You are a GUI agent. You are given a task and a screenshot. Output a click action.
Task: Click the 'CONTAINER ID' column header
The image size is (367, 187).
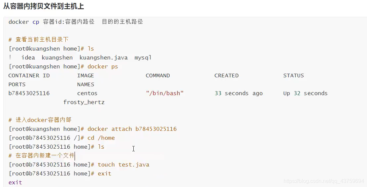pos(29,75)
